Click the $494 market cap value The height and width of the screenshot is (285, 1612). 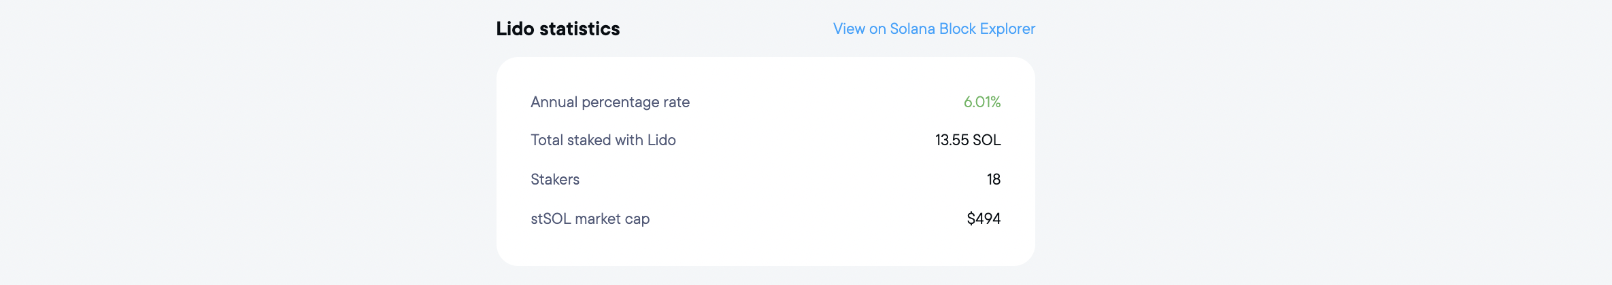click(x=984, y=219)
